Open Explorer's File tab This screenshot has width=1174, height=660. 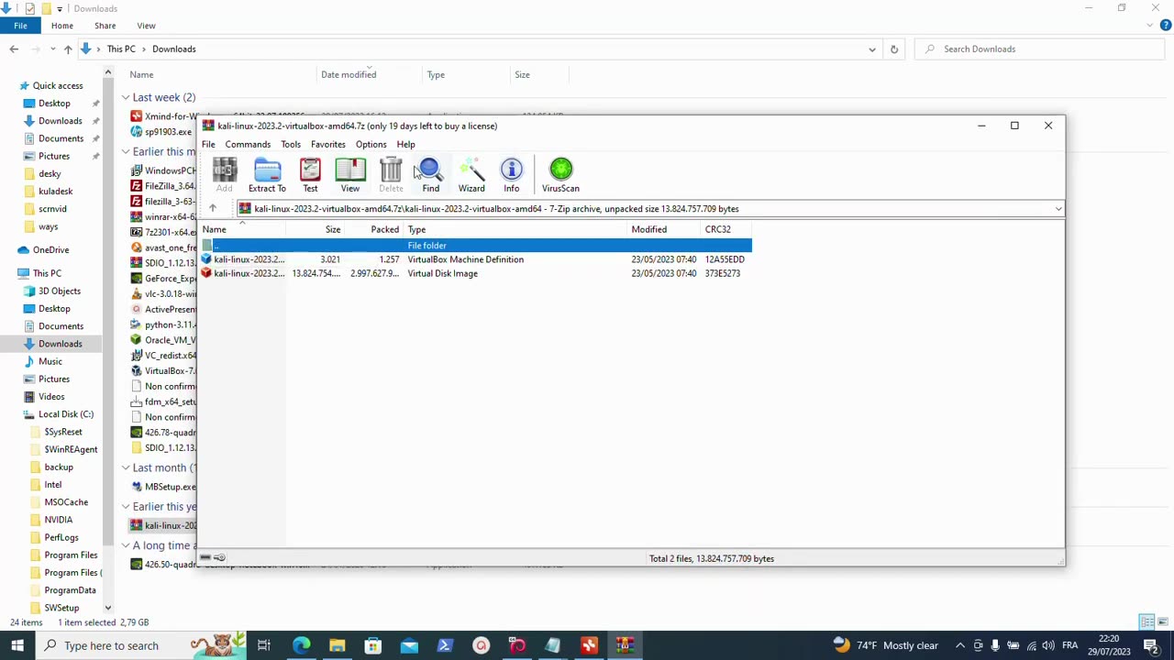click(20, 26)
